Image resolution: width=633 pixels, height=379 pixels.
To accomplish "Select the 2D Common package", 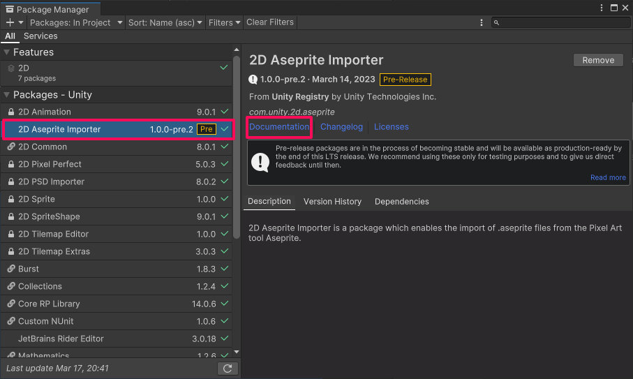I will [117, 147].
